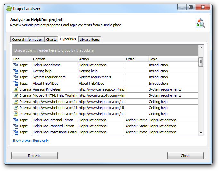Select the System requirements topic cell for Amazon KindleGen
Image resolution: width=219 pixels, height=171 pixels.
tap(173, 89)
